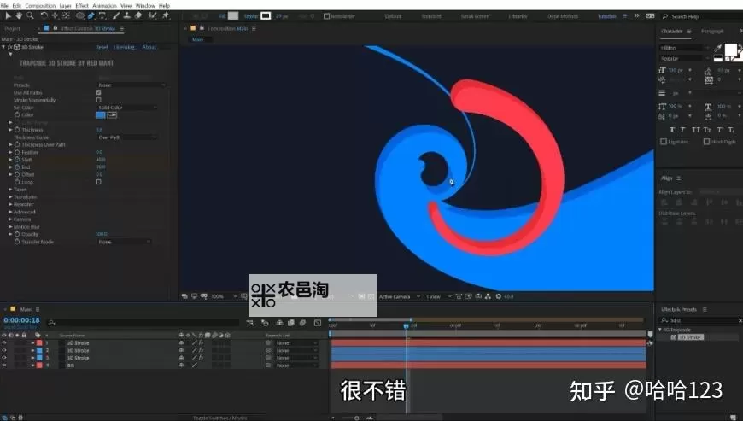Toggle stopwatch for Opacity property
The image size is (743, 421).
17,235
